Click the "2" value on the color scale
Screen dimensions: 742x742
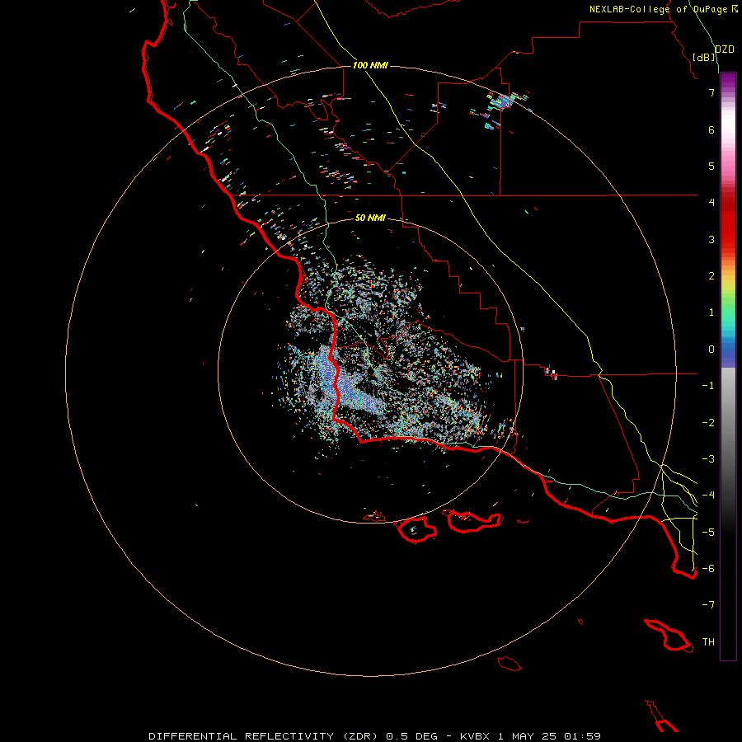[711, 276]
